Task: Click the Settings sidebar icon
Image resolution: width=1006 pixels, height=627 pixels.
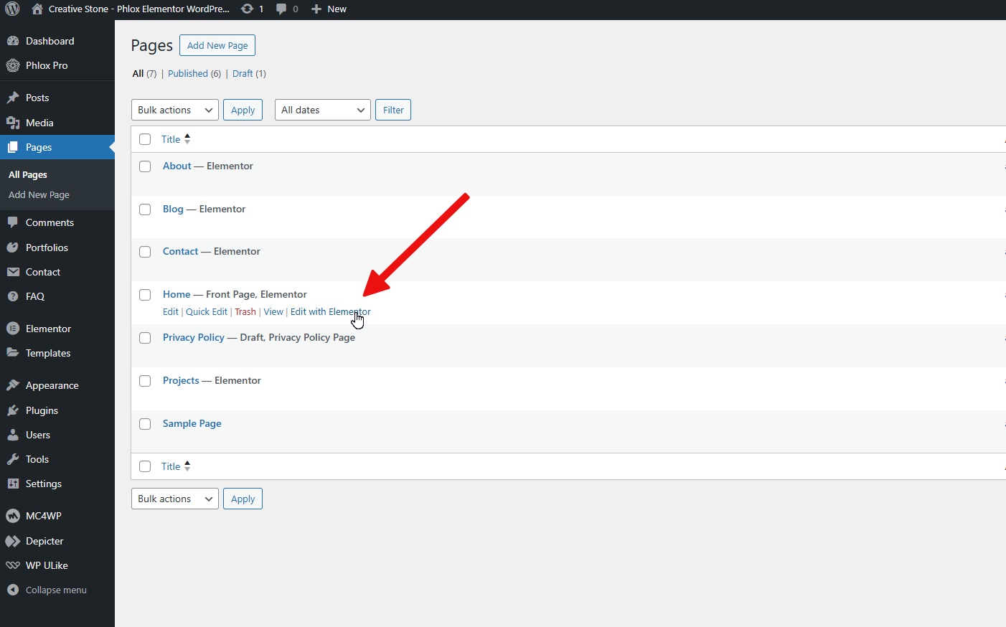Action: 13,484
